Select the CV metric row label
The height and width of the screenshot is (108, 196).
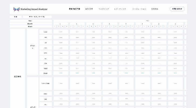pyautogui.click(x=46, y=58)
